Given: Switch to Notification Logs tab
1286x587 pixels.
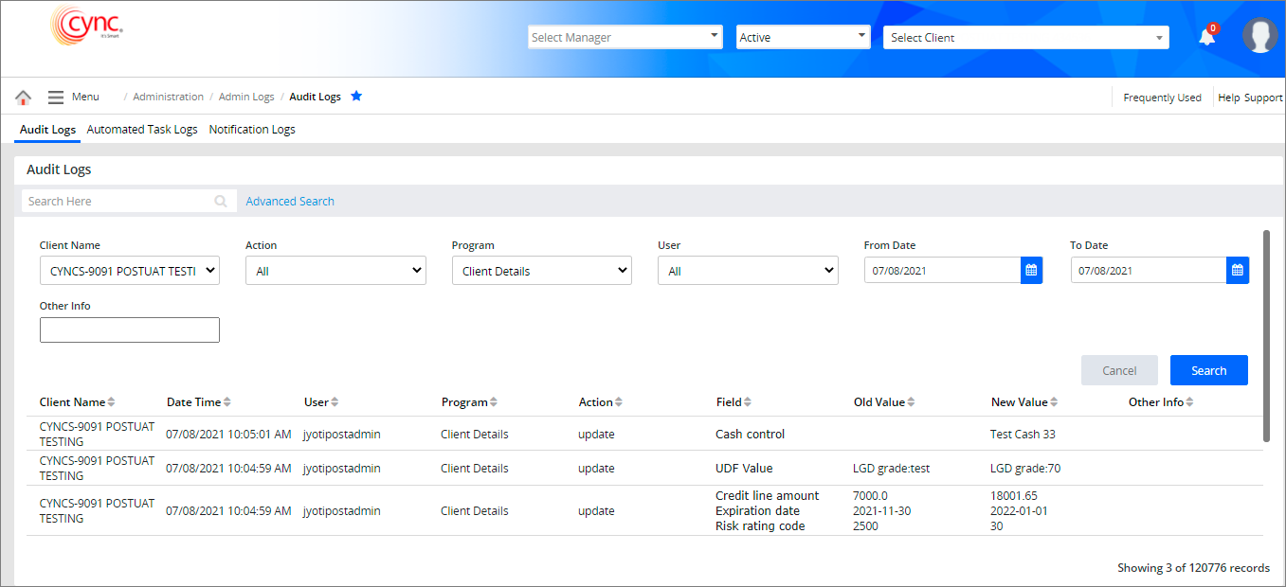Looking at the screenshot, I should 252,130.
